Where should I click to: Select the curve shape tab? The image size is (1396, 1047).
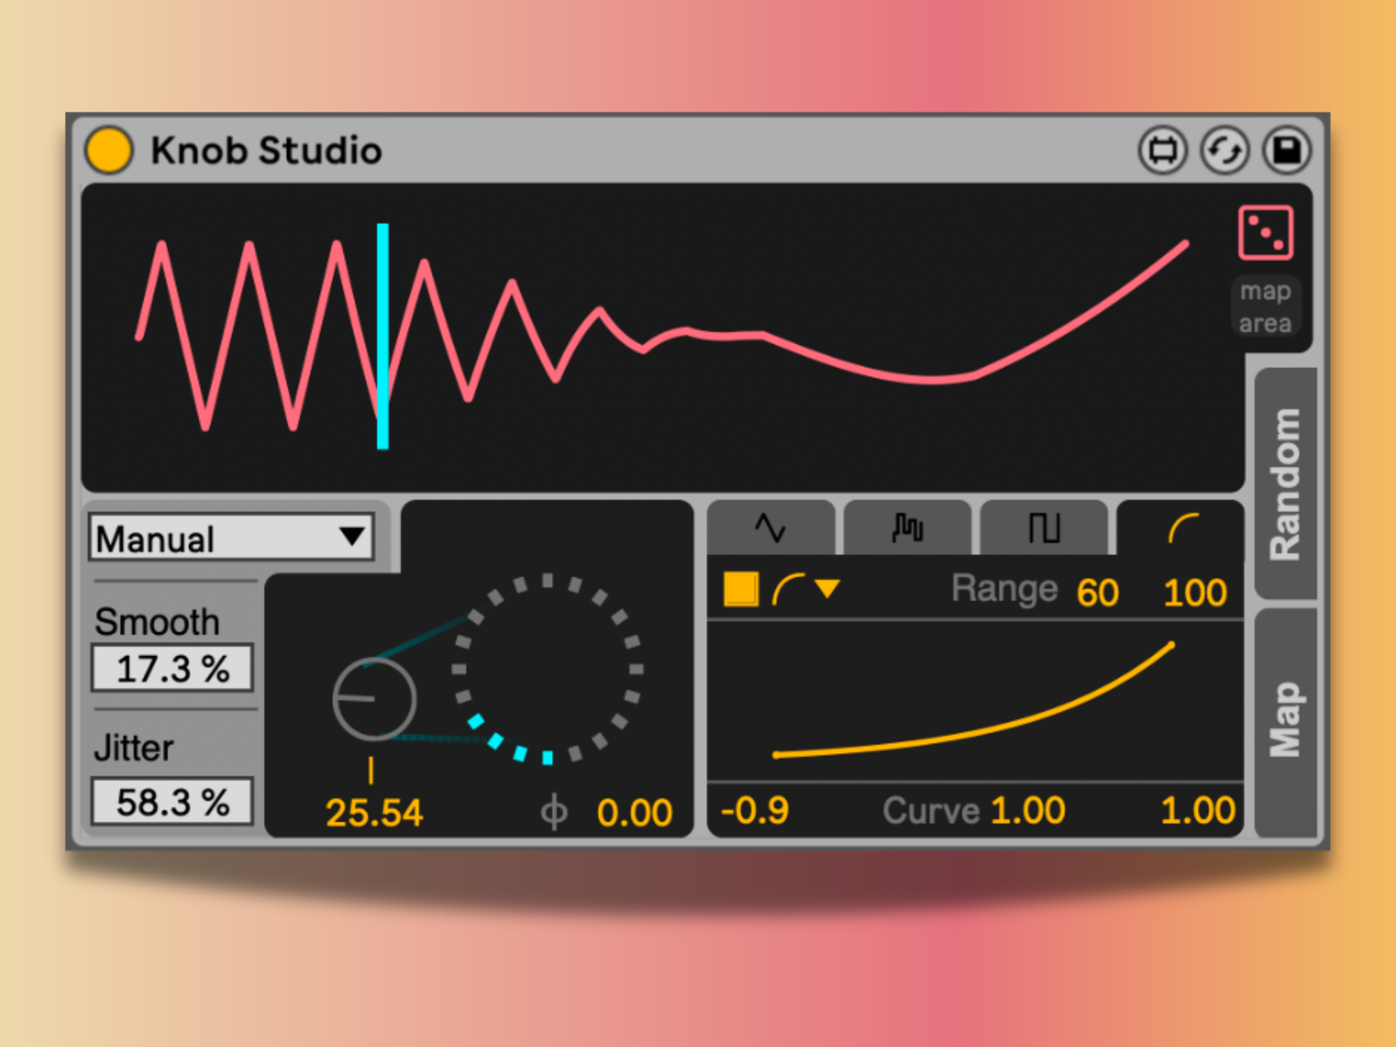coord(1181,528)
